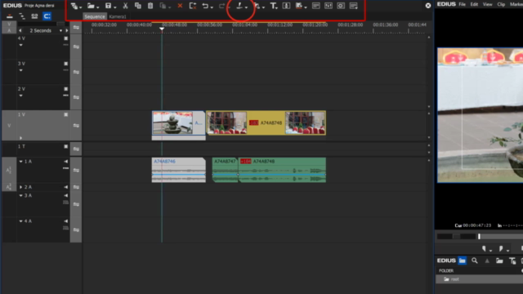Click the Create Title T icon

(x=273, y=6)
